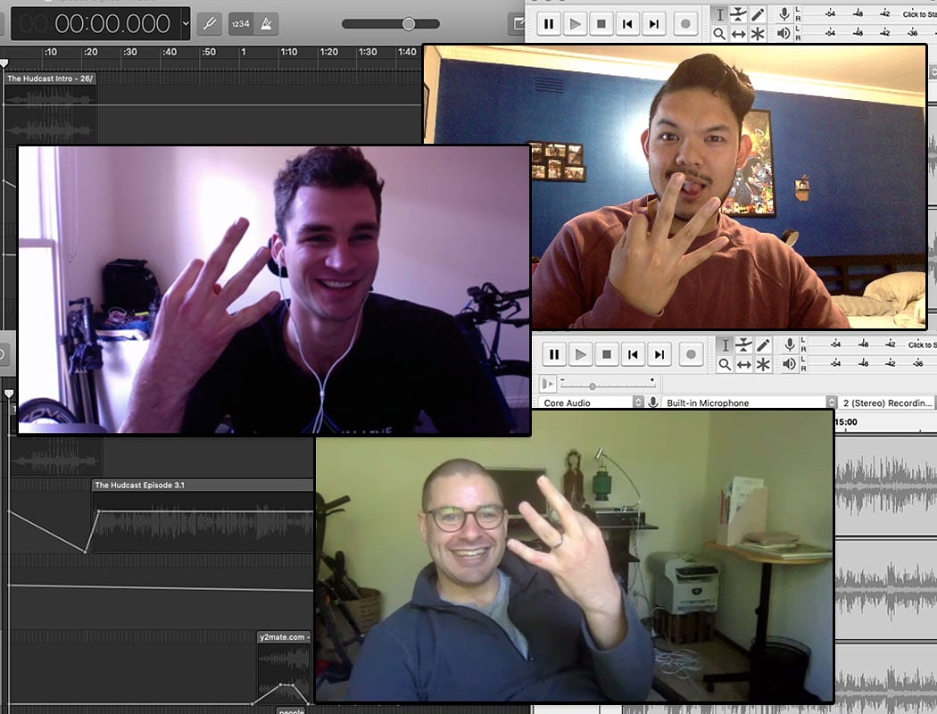Open the GarageBand tuner

[x=210, y=24]
